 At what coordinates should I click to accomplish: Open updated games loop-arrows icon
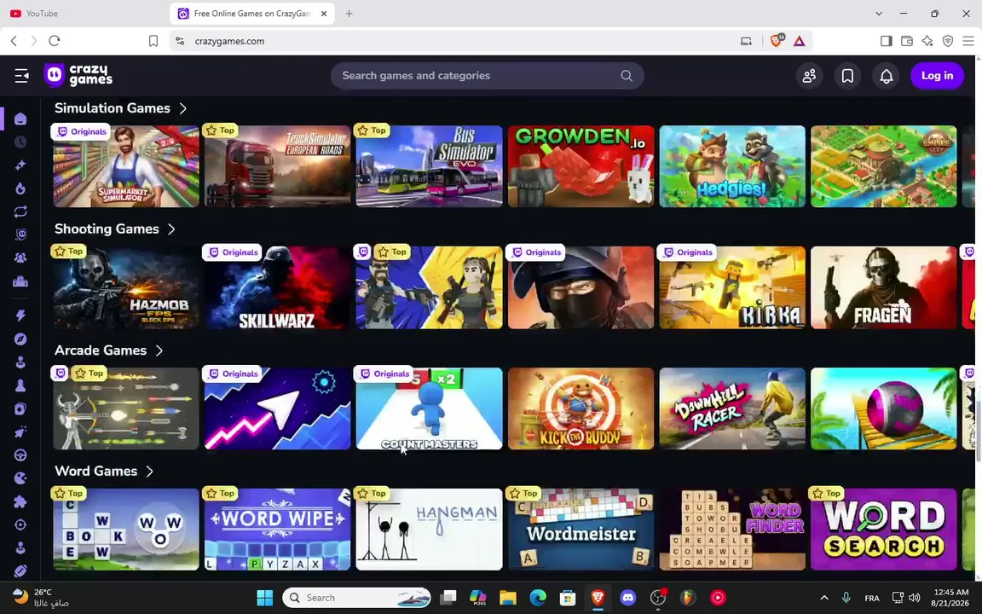coord(20,211)
